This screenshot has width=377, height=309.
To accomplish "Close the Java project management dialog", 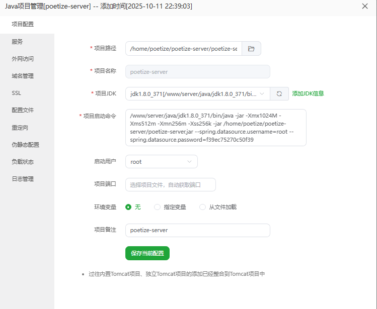I will [365, 6].
